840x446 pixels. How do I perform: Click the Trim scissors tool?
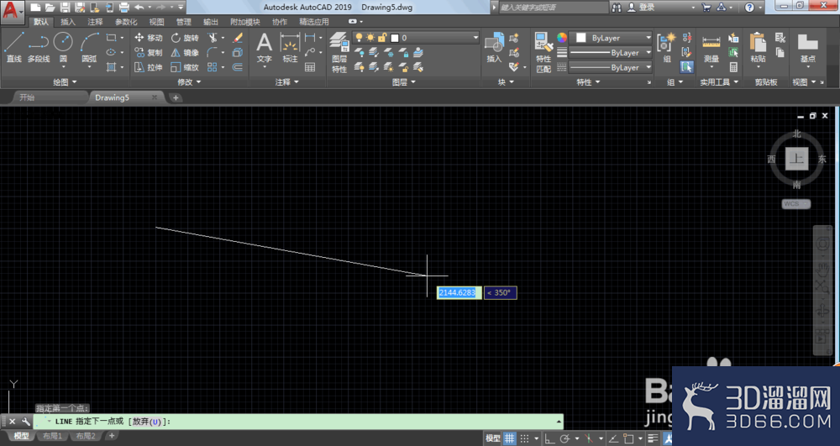(213, 38)
